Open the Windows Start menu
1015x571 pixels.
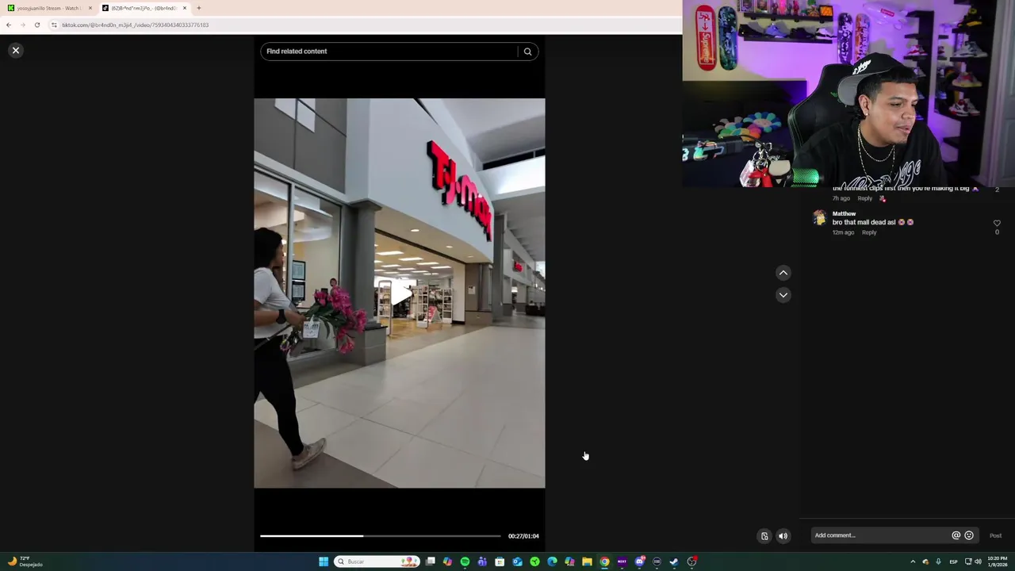pos(324,561)
